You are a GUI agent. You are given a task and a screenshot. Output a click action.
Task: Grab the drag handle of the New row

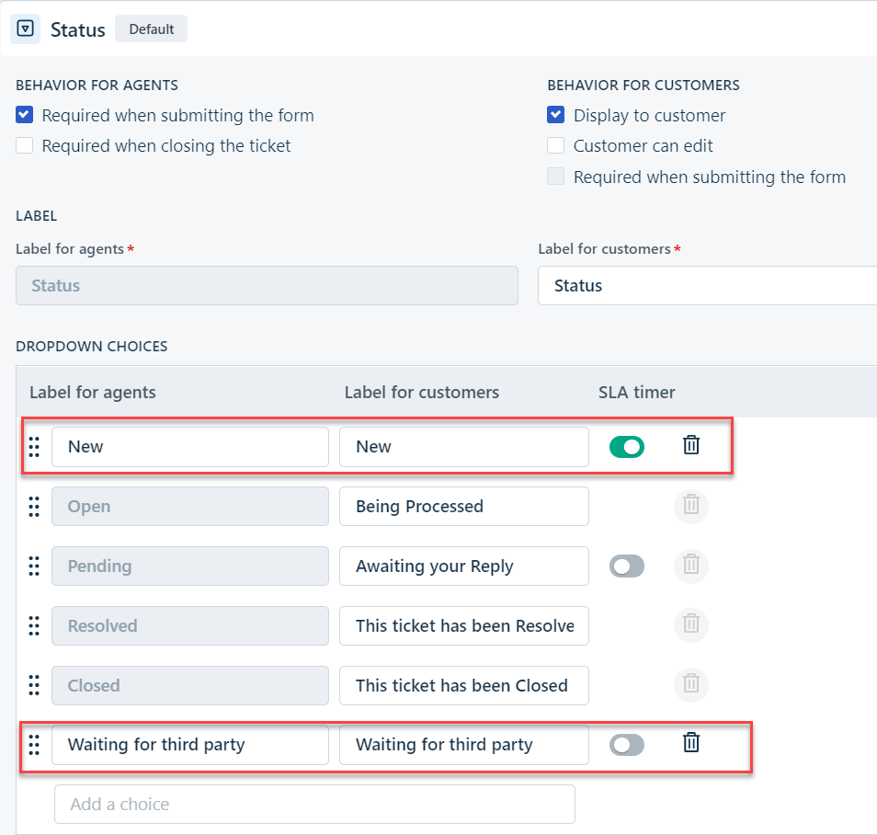[x=34, y=447]
